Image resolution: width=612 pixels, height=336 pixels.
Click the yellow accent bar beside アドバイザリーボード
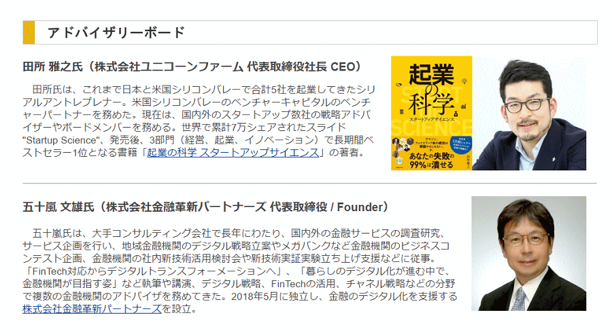click(x=29, y=33)
